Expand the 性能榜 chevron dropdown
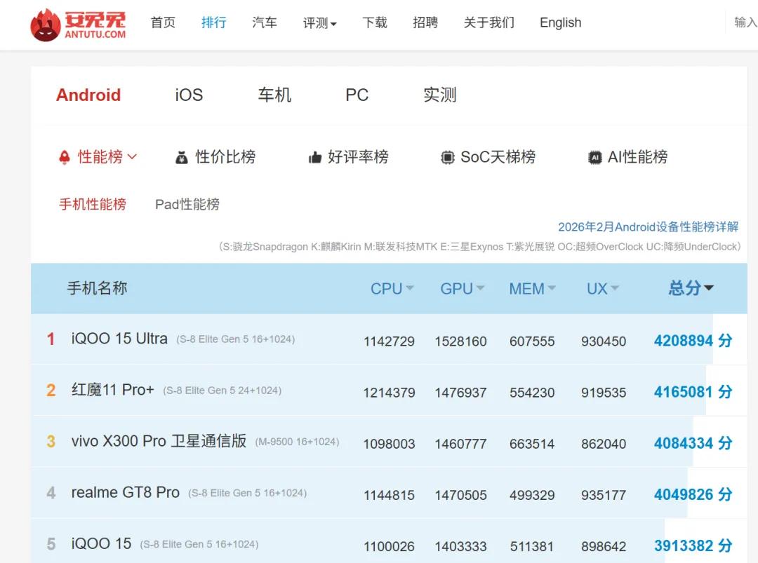 click(x=132, y=157)
